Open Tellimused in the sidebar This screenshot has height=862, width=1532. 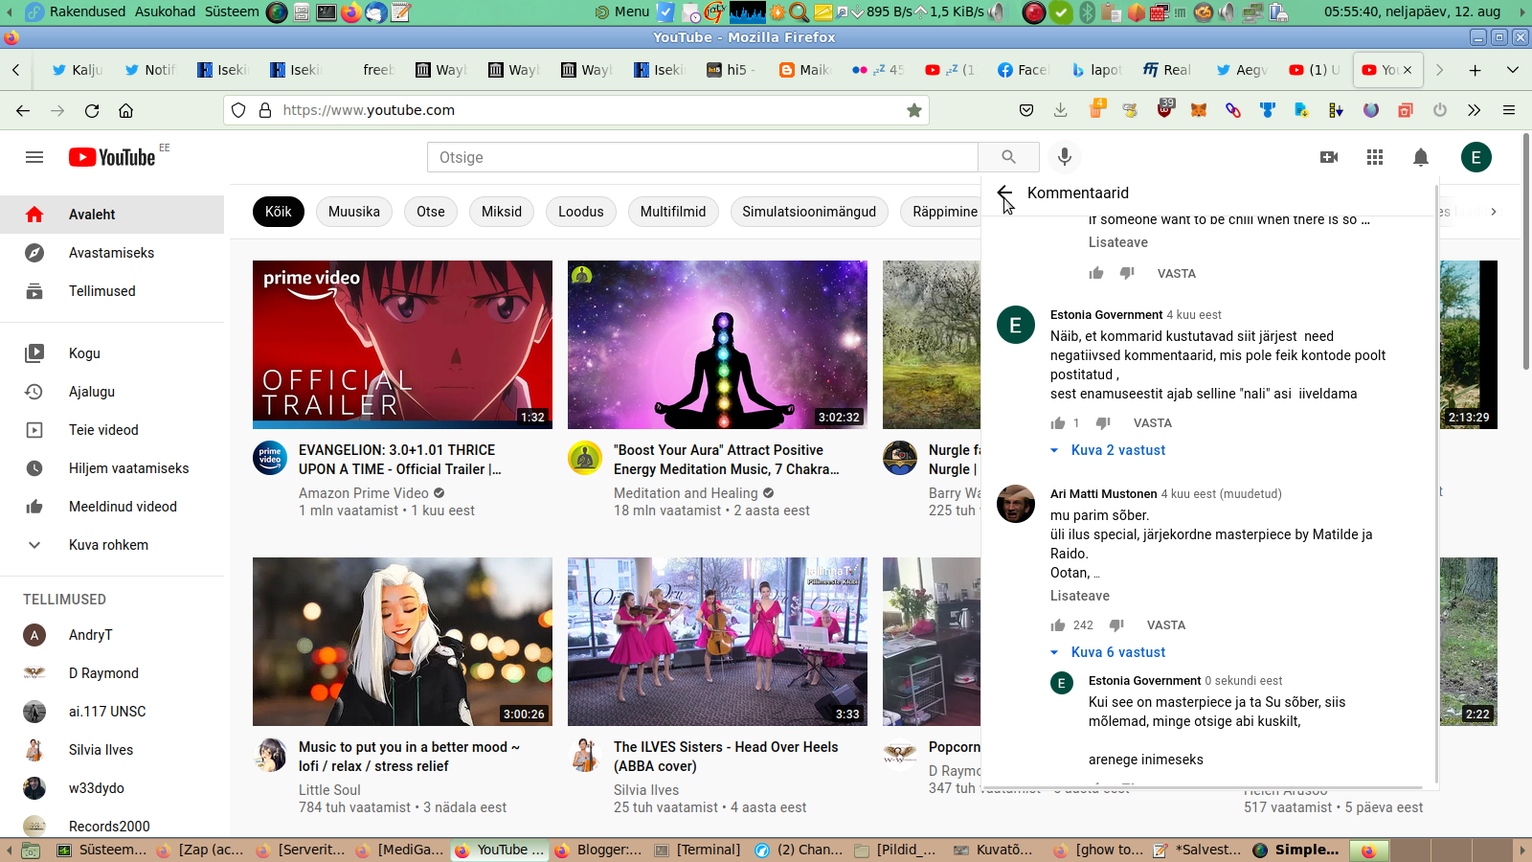(101, 291)
